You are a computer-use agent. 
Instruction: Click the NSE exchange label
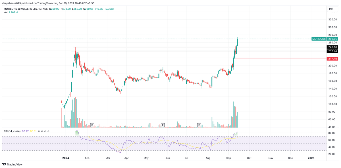click(x=45, y=9)
